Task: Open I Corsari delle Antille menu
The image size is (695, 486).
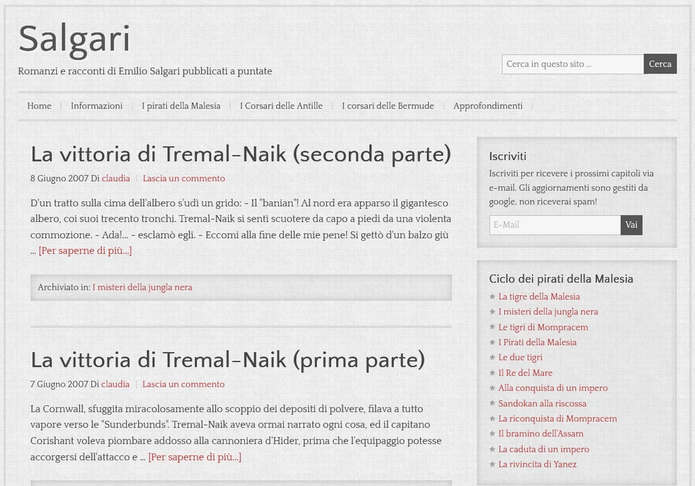Action: tap(281, 106)
